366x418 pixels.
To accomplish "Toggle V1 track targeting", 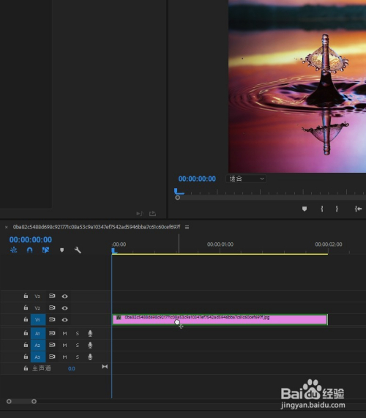I will (x=38, y=320).
